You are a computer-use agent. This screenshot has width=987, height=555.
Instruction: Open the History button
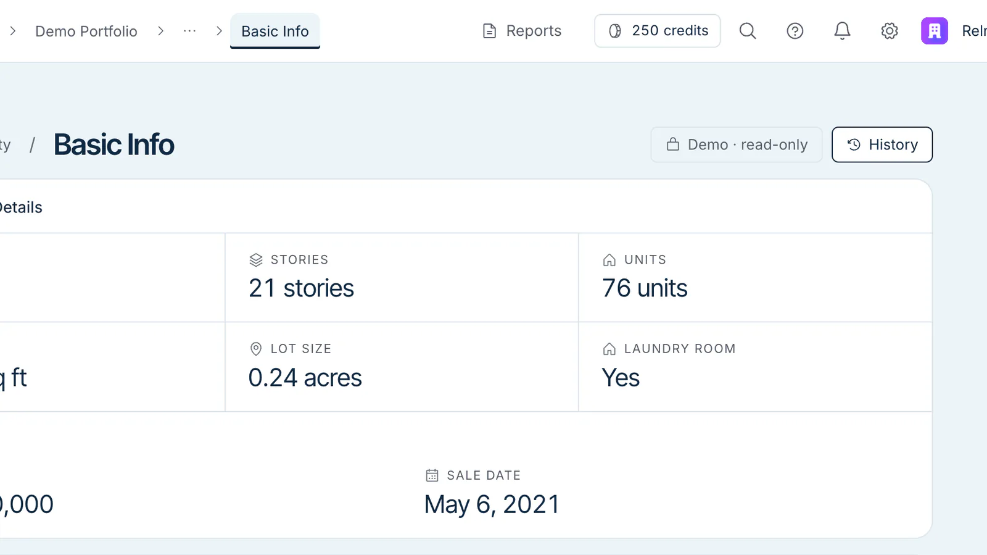[882, 144]
